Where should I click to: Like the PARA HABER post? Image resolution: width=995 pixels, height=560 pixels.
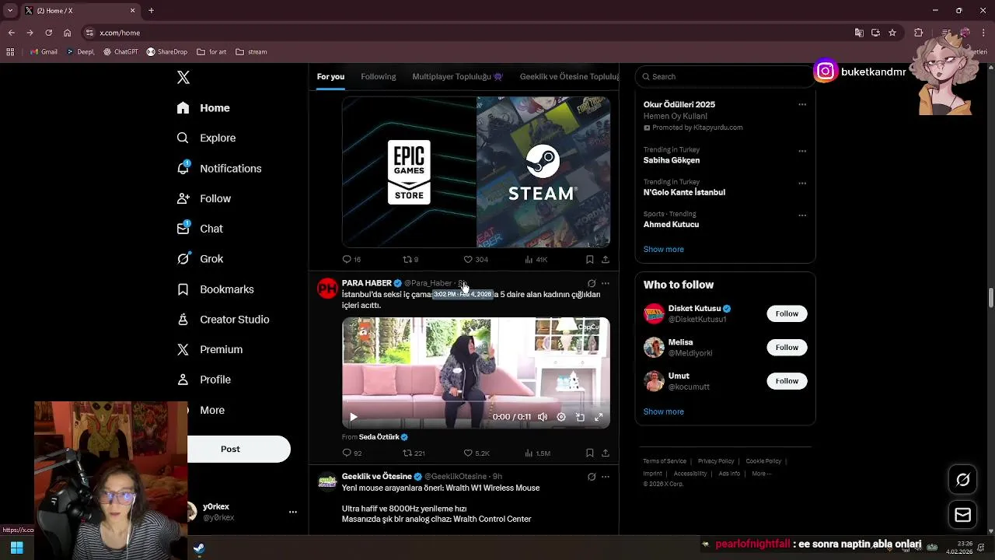[477, 453]
